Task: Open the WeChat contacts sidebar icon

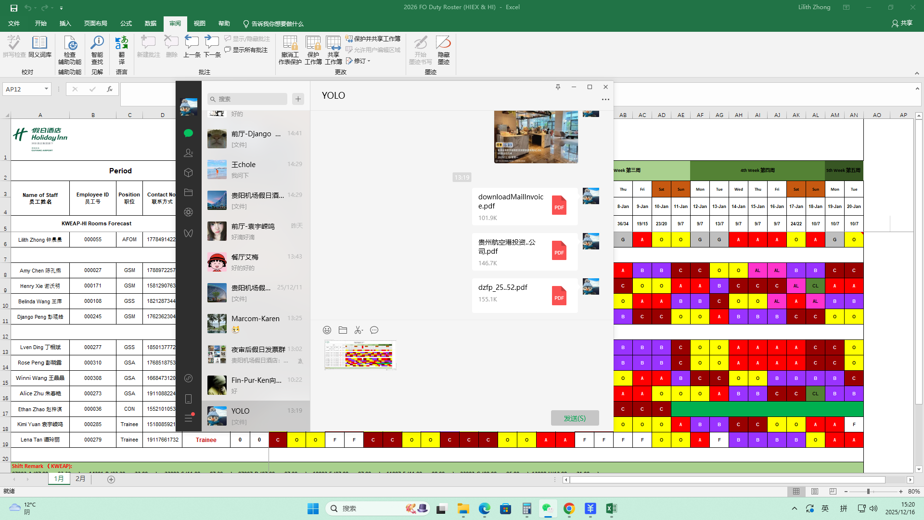Action: click(x=188, y=153)
